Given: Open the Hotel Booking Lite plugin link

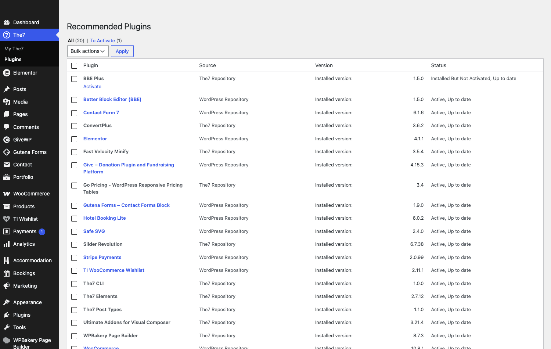Looking at the screenshot, I should coord(105,218).
